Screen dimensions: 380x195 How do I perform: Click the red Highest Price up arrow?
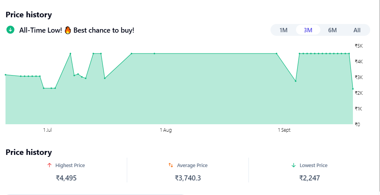click(x=49, y=166)
